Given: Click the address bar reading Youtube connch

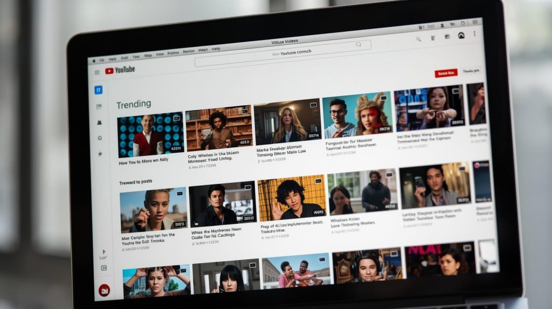Looking at the screenshot, I should tap(282, 53).
